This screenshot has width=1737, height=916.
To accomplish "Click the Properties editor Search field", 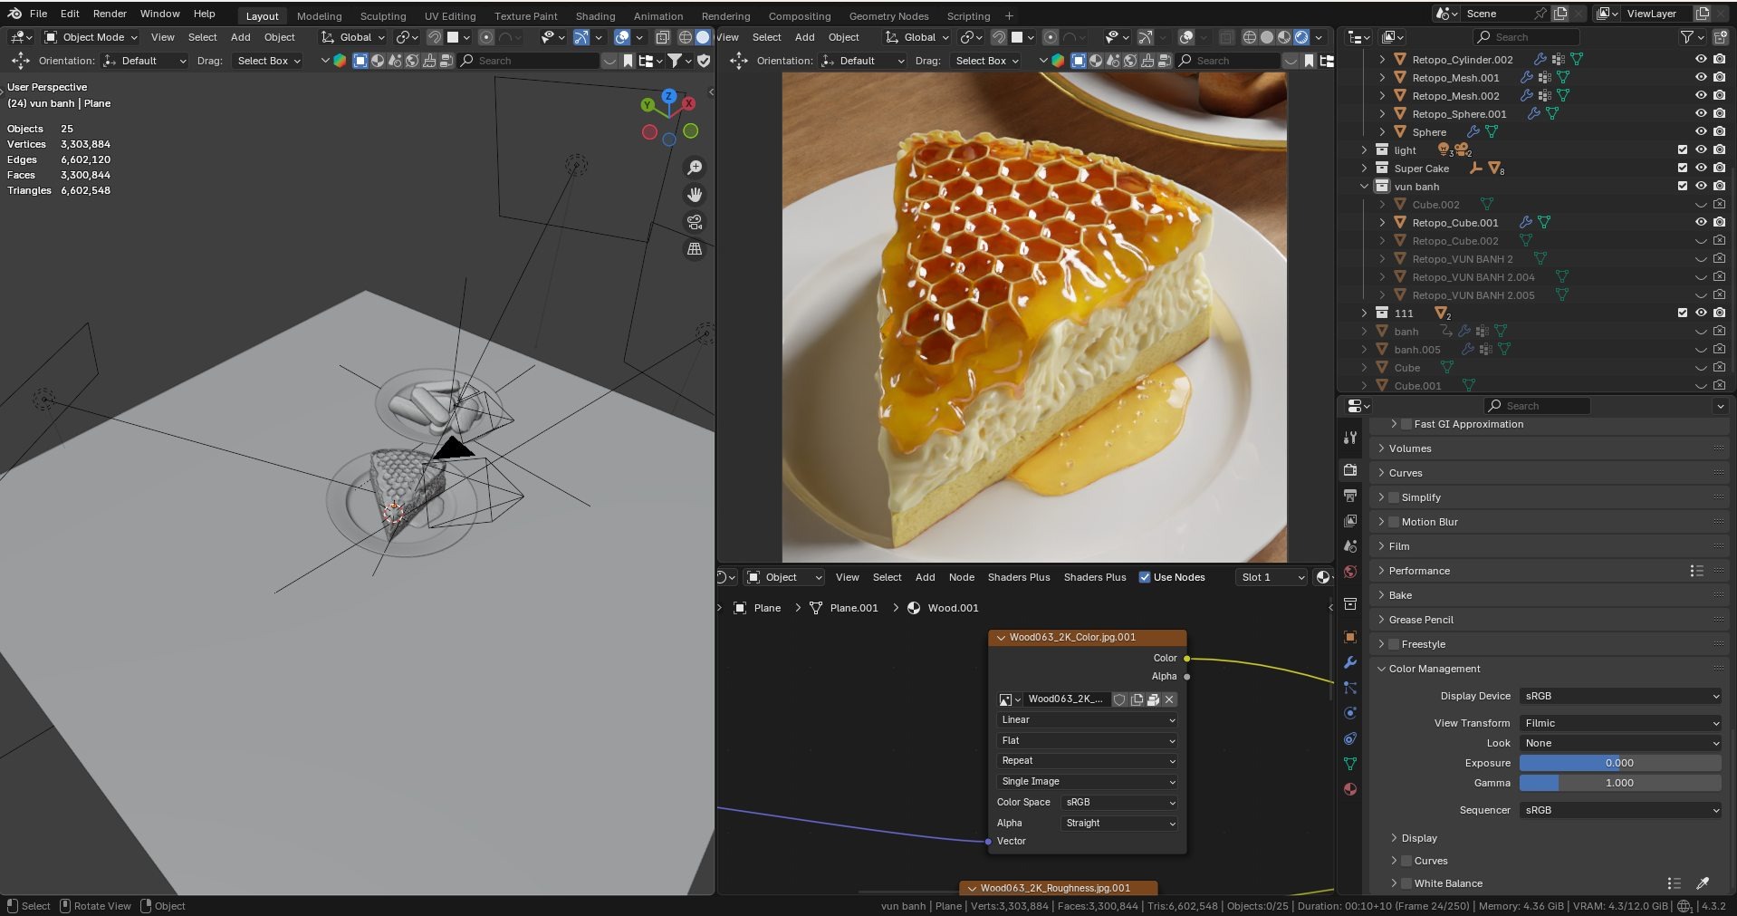I will click(1537, 406).
